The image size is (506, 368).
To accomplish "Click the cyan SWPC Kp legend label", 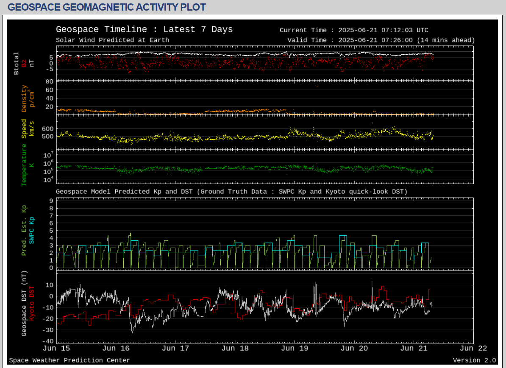I will (32, 230).
